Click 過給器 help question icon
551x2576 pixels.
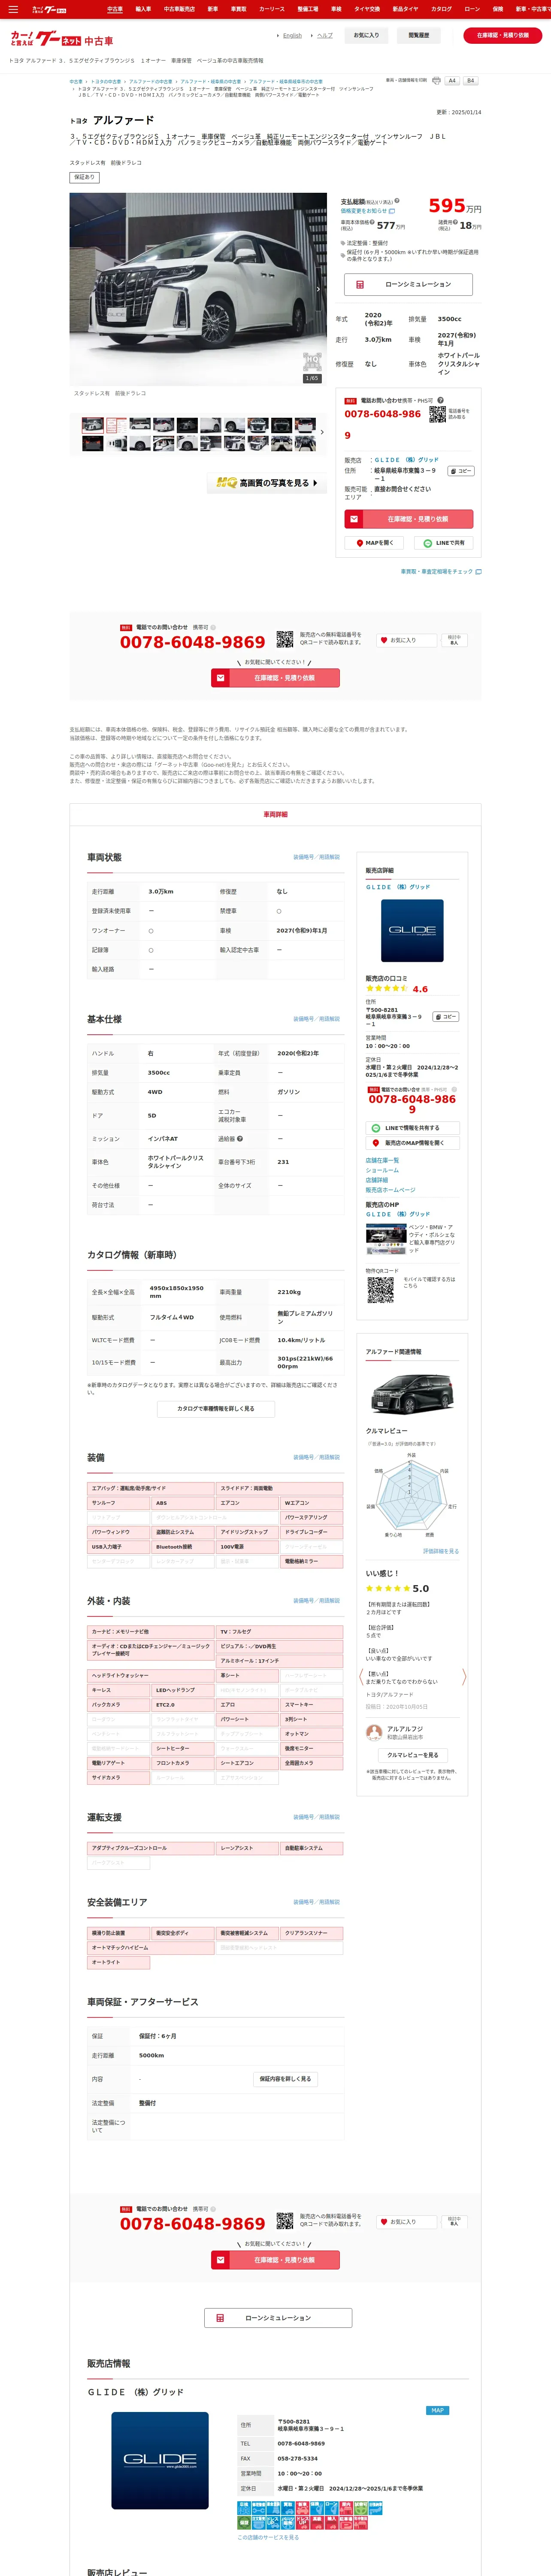pos(240,1139)
